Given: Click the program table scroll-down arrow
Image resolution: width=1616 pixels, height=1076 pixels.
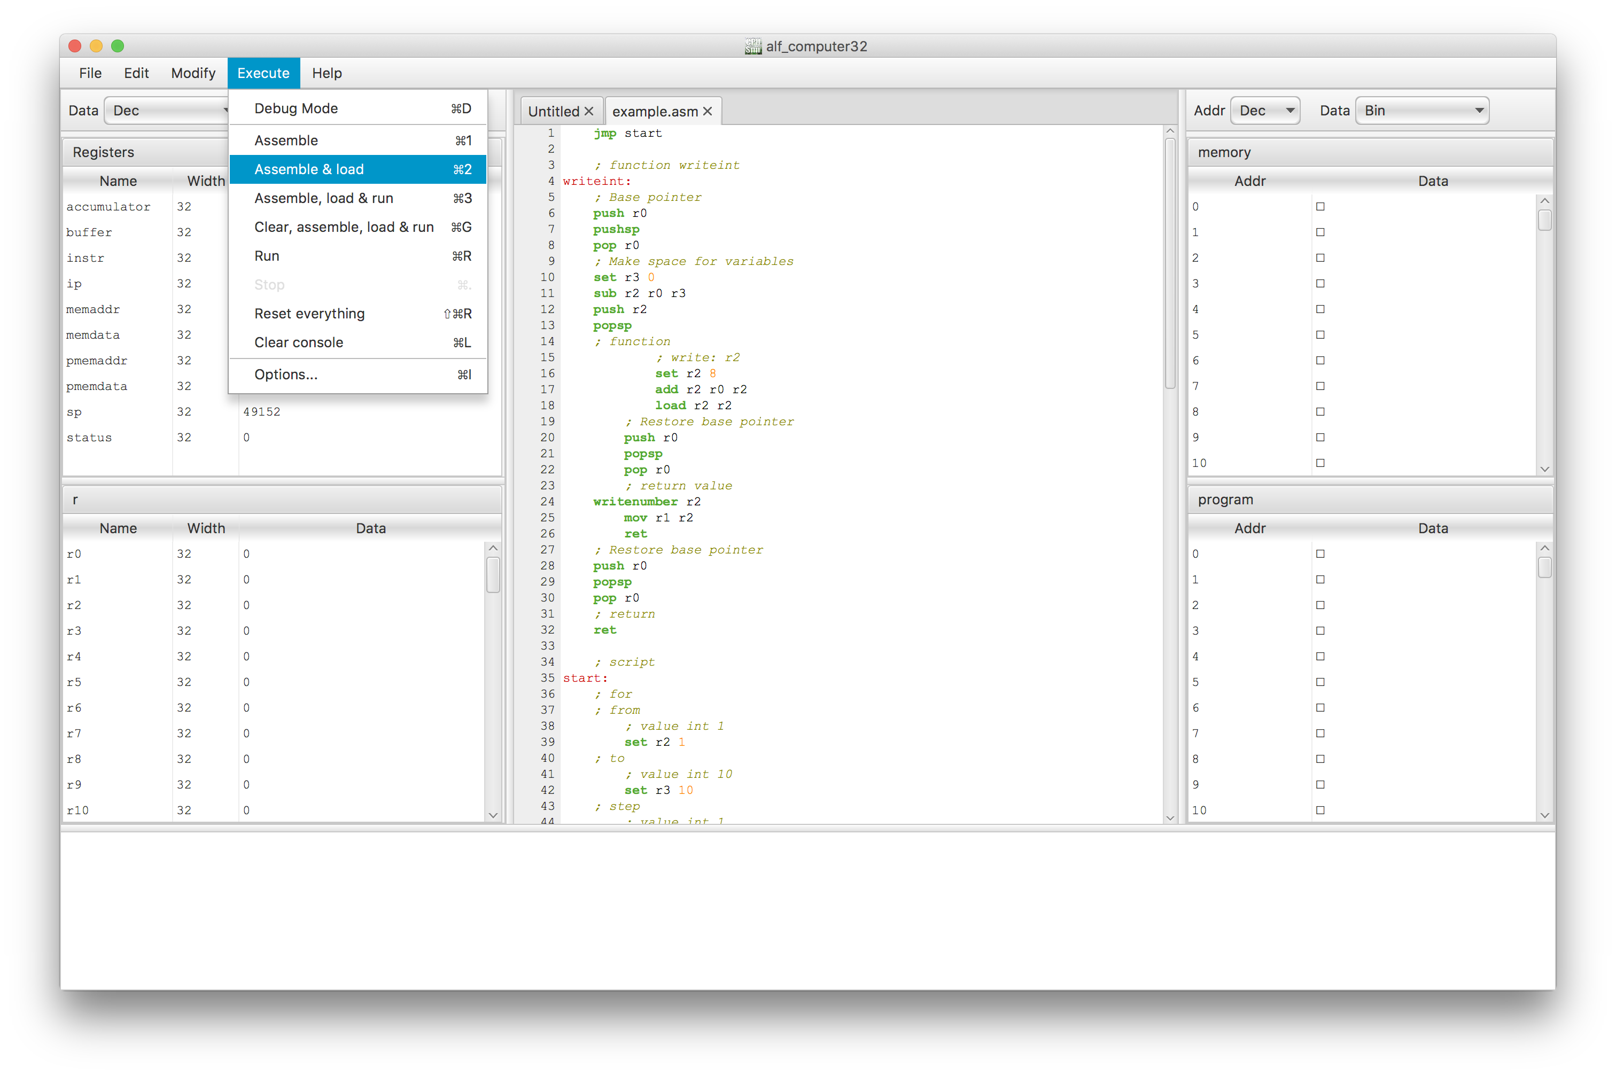Looking at the screenshot, I should point(1544,815).
